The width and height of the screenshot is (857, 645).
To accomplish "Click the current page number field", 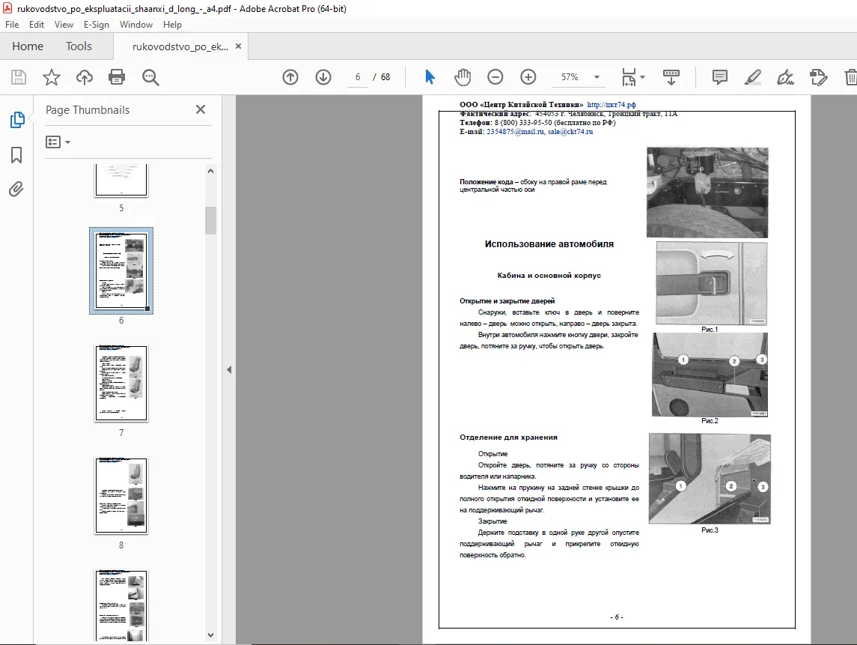I will click(x=358, y=77).
